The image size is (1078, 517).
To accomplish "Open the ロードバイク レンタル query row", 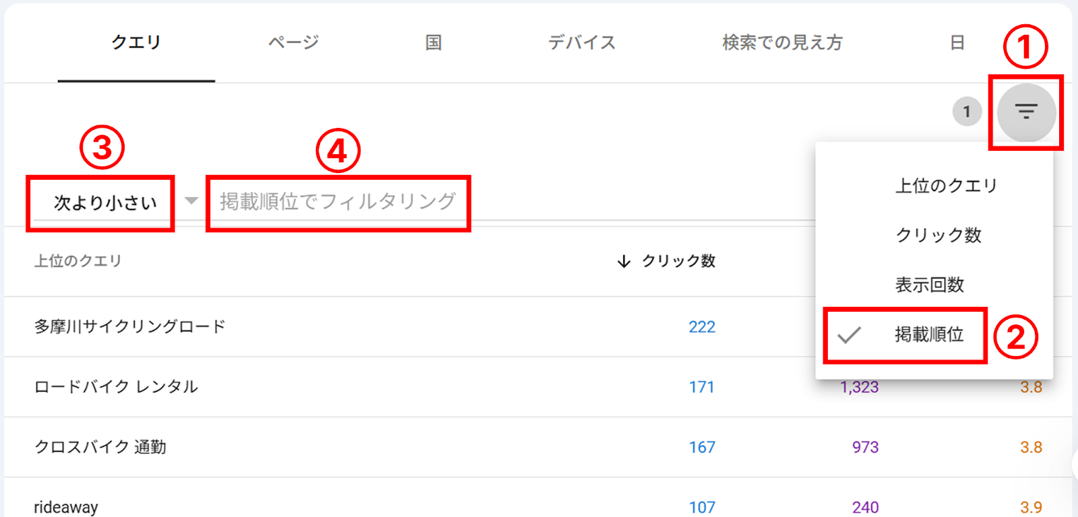I will point(116,387).
